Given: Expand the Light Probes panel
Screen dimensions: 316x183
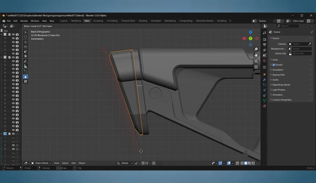Looking at the screenshot, I should coord(291,90).
